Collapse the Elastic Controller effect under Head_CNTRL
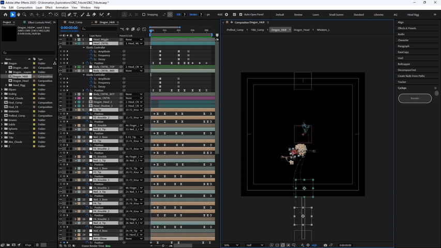The image size is (441, 248). [84, 48]
